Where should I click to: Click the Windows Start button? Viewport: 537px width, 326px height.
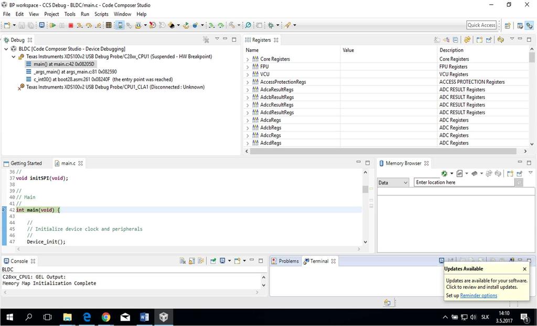tap(9, 317)
